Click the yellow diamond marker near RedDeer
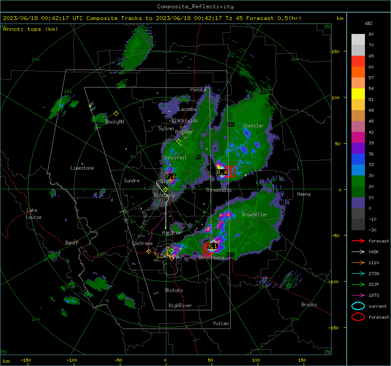 pyautogui.click(x=179, y=141)
